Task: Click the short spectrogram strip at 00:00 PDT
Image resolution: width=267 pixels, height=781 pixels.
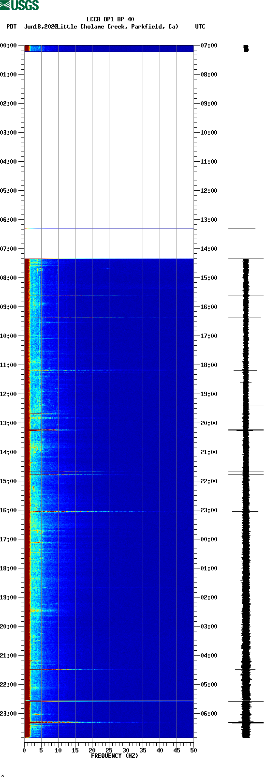Action: pyautogui.click(x=109, y=48)
